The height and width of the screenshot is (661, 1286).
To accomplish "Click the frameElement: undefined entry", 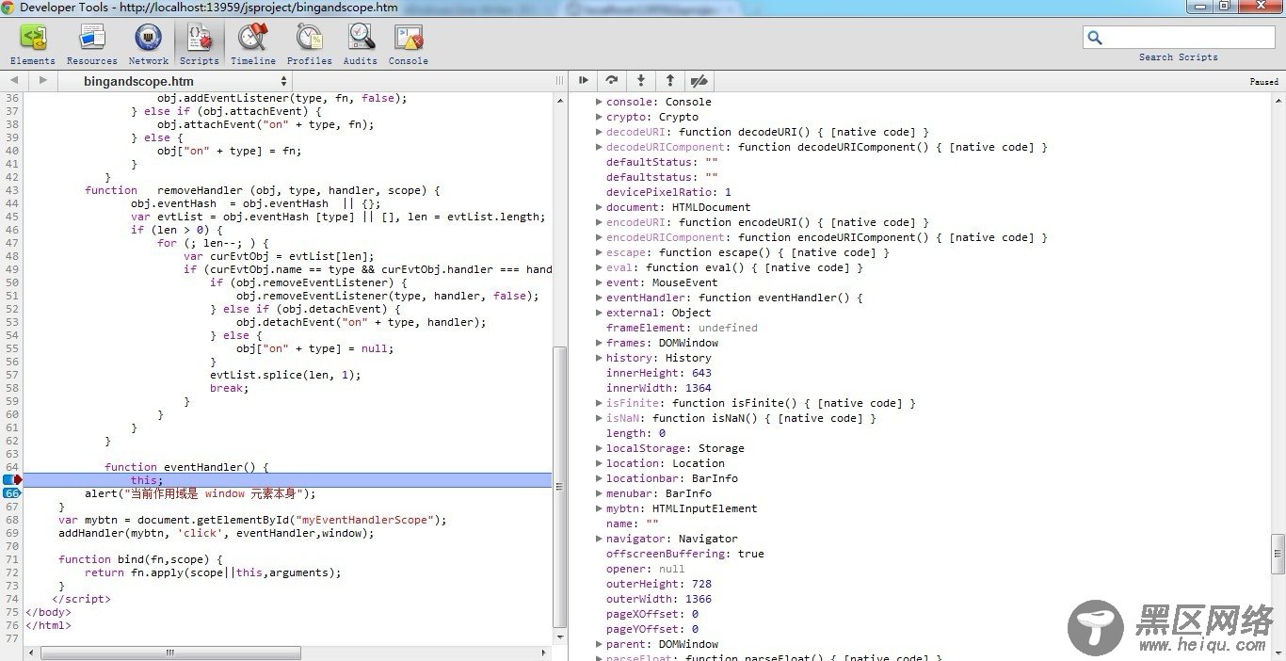I will coord(682,328).
